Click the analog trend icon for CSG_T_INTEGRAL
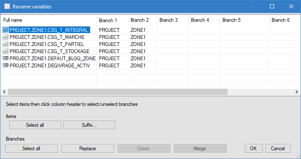Screen dimensions: 301x159 tap(5, 30)
